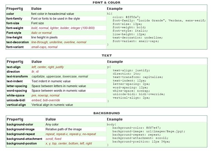Image resolution: width=215 pixels, height=152 pixels.
Task: Select the background-attachment property name
Action: pyautogui.click(x=25, y=139)
